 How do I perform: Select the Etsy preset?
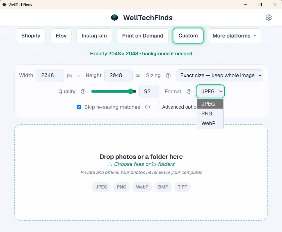coord(61,36)
